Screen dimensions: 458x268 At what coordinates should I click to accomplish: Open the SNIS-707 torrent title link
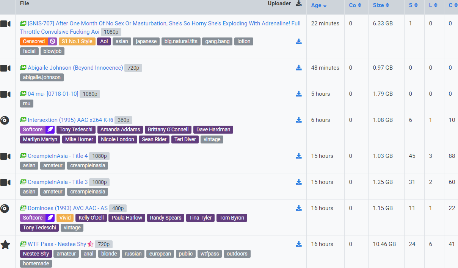click(160, 28)
